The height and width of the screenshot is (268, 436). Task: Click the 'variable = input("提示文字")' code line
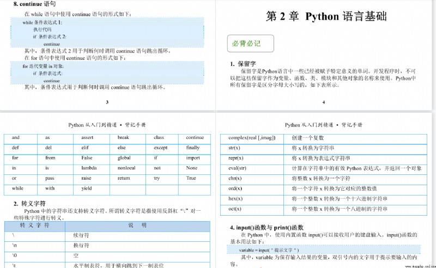[269, 250]
